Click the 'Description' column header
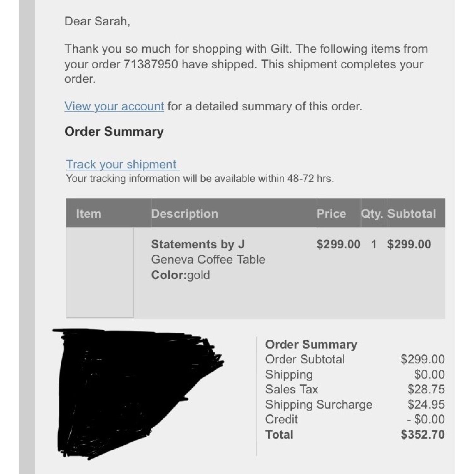474x474 pixels. coord(185,214)
